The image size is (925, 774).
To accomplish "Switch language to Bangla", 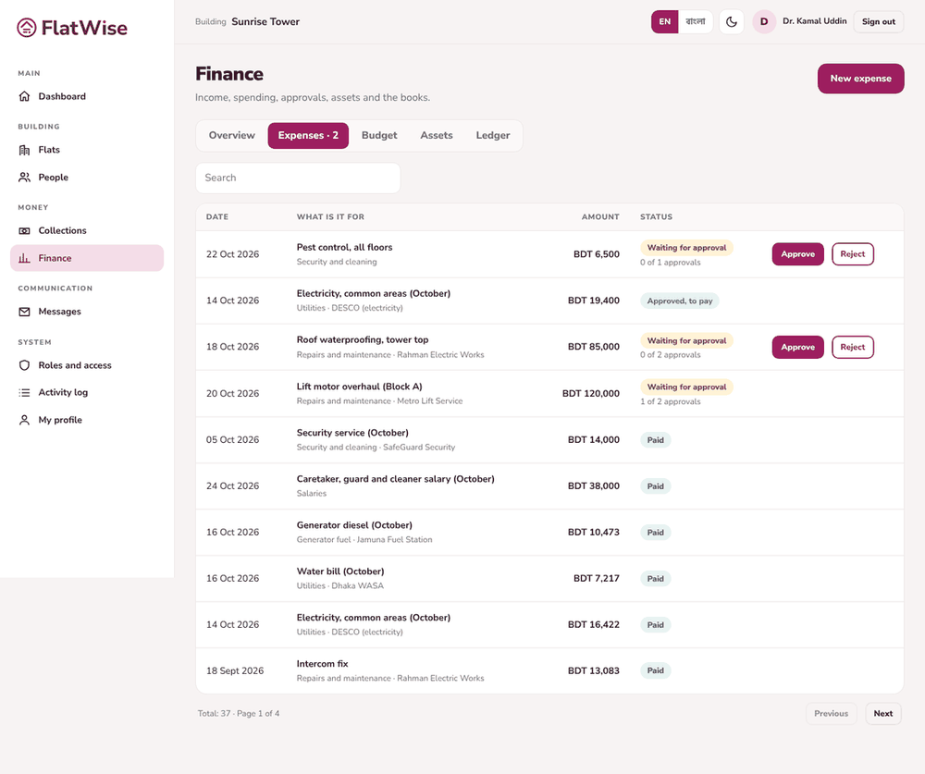I will pos(696,22).
